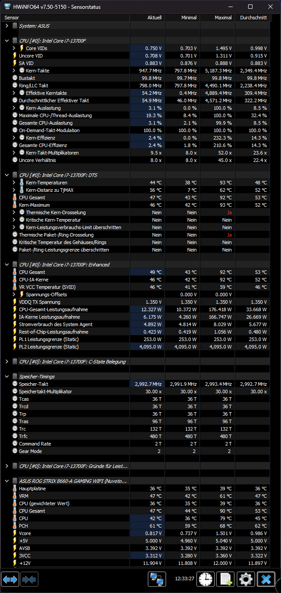This screenshot has height=593, width=281.
Task: Expand the Spannungs-Offsets row
Action: [x=14, y=295]
